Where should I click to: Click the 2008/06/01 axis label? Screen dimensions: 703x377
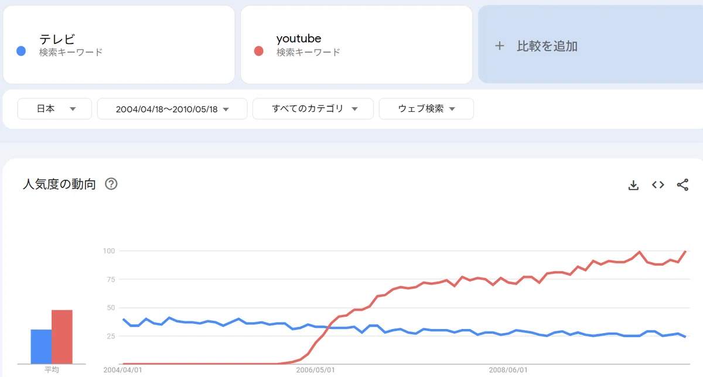(509, 370)
